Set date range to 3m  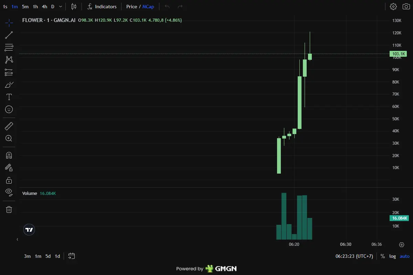(x=27, y=256)
